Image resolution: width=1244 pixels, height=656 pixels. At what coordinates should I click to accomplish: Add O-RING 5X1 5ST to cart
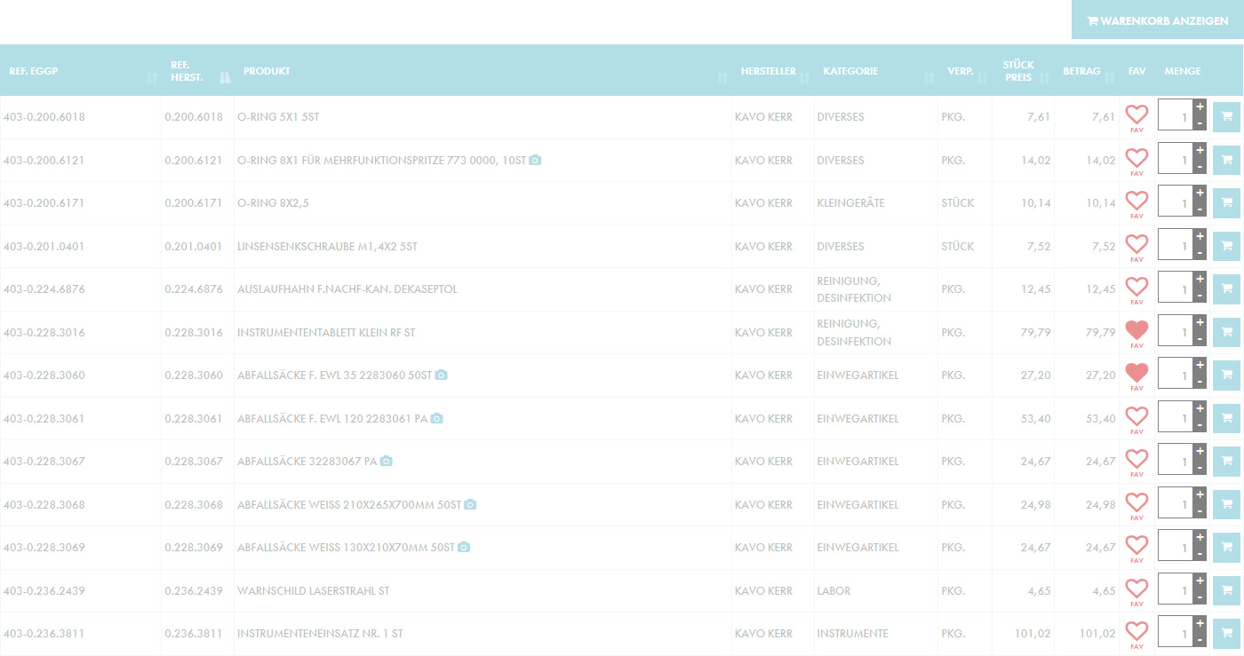pos(1226,117)
